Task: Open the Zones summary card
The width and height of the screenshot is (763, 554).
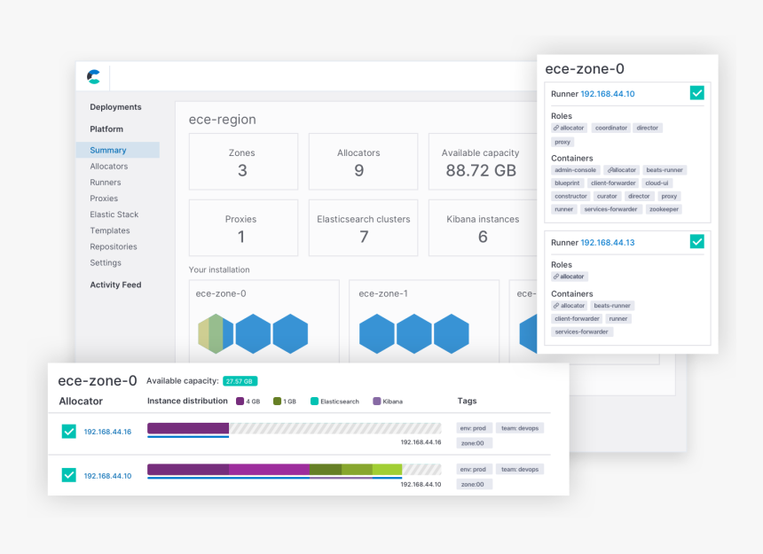Action: tap(243, 161)
